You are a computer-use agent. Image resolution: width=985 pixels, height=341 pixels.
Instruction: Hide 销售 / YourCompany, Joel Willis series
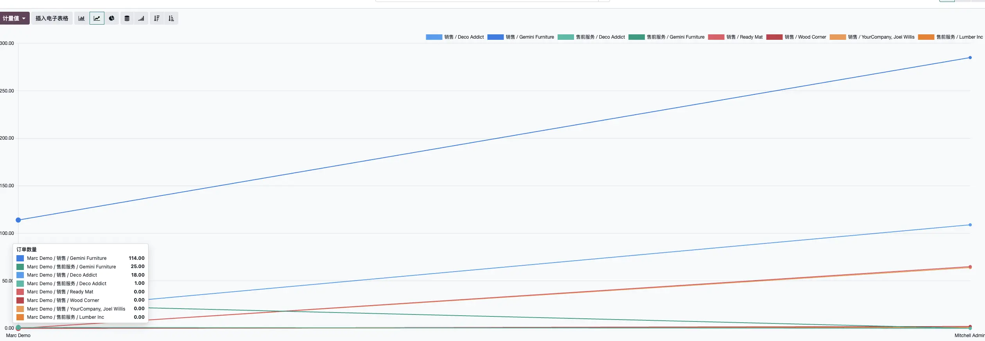[872, 37]
